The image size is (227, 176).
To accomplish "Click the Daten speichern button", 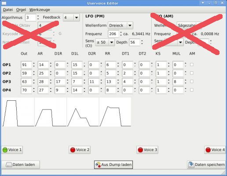I will tap(206, 165).
